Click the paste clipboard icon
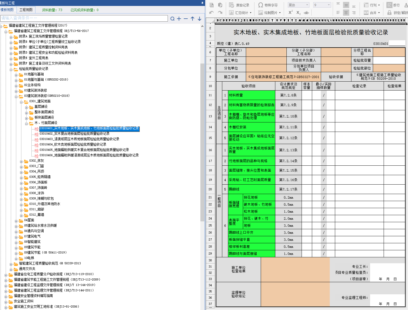The image size is (408, 310). click(x=220, y=5)
